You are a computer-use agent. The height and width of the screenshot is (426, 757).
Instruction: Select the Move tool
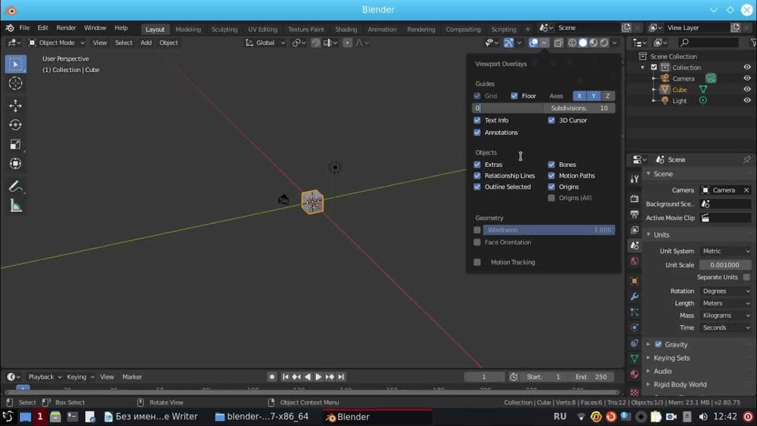click(x=15, y=105)
